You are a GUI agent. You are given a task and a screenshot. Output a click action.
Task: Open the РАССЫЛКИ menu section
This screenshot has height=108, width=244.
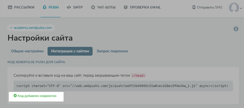24,7
